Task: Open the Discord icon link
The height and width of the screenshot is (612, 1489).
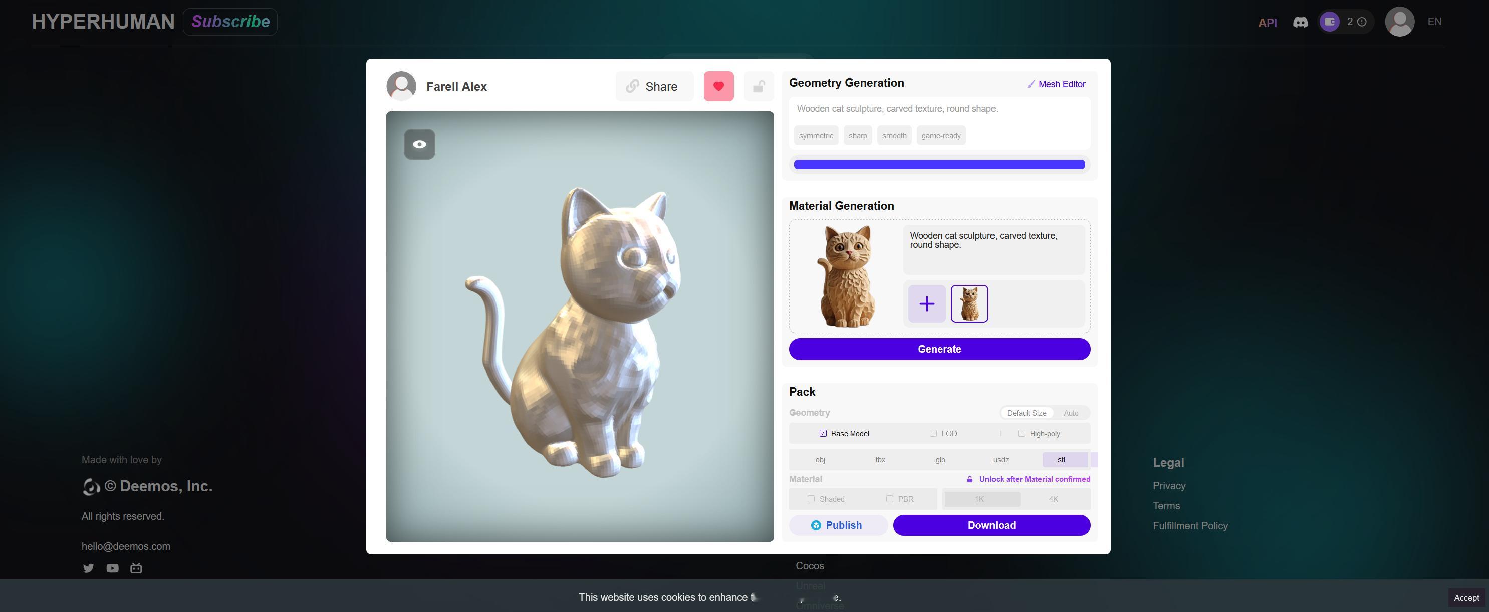Action: [1300, 22]
